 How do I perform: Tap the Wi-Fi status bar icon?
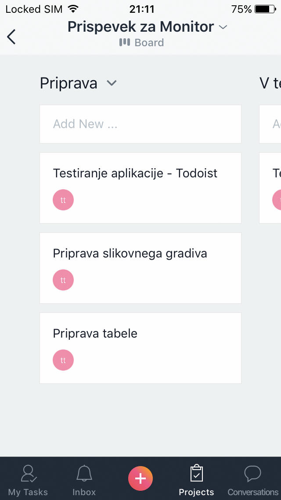(x=73, y=9)
